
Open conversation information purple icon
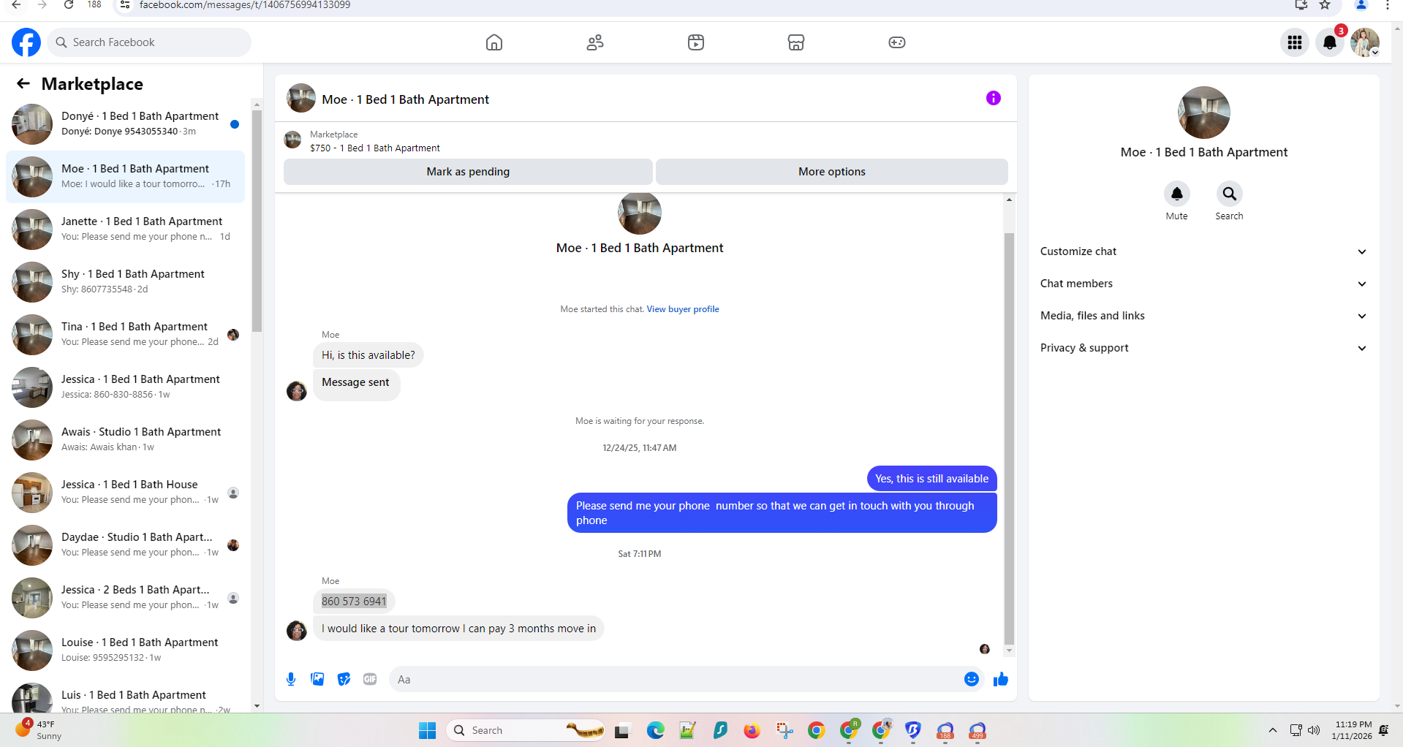tap(993, 98)
